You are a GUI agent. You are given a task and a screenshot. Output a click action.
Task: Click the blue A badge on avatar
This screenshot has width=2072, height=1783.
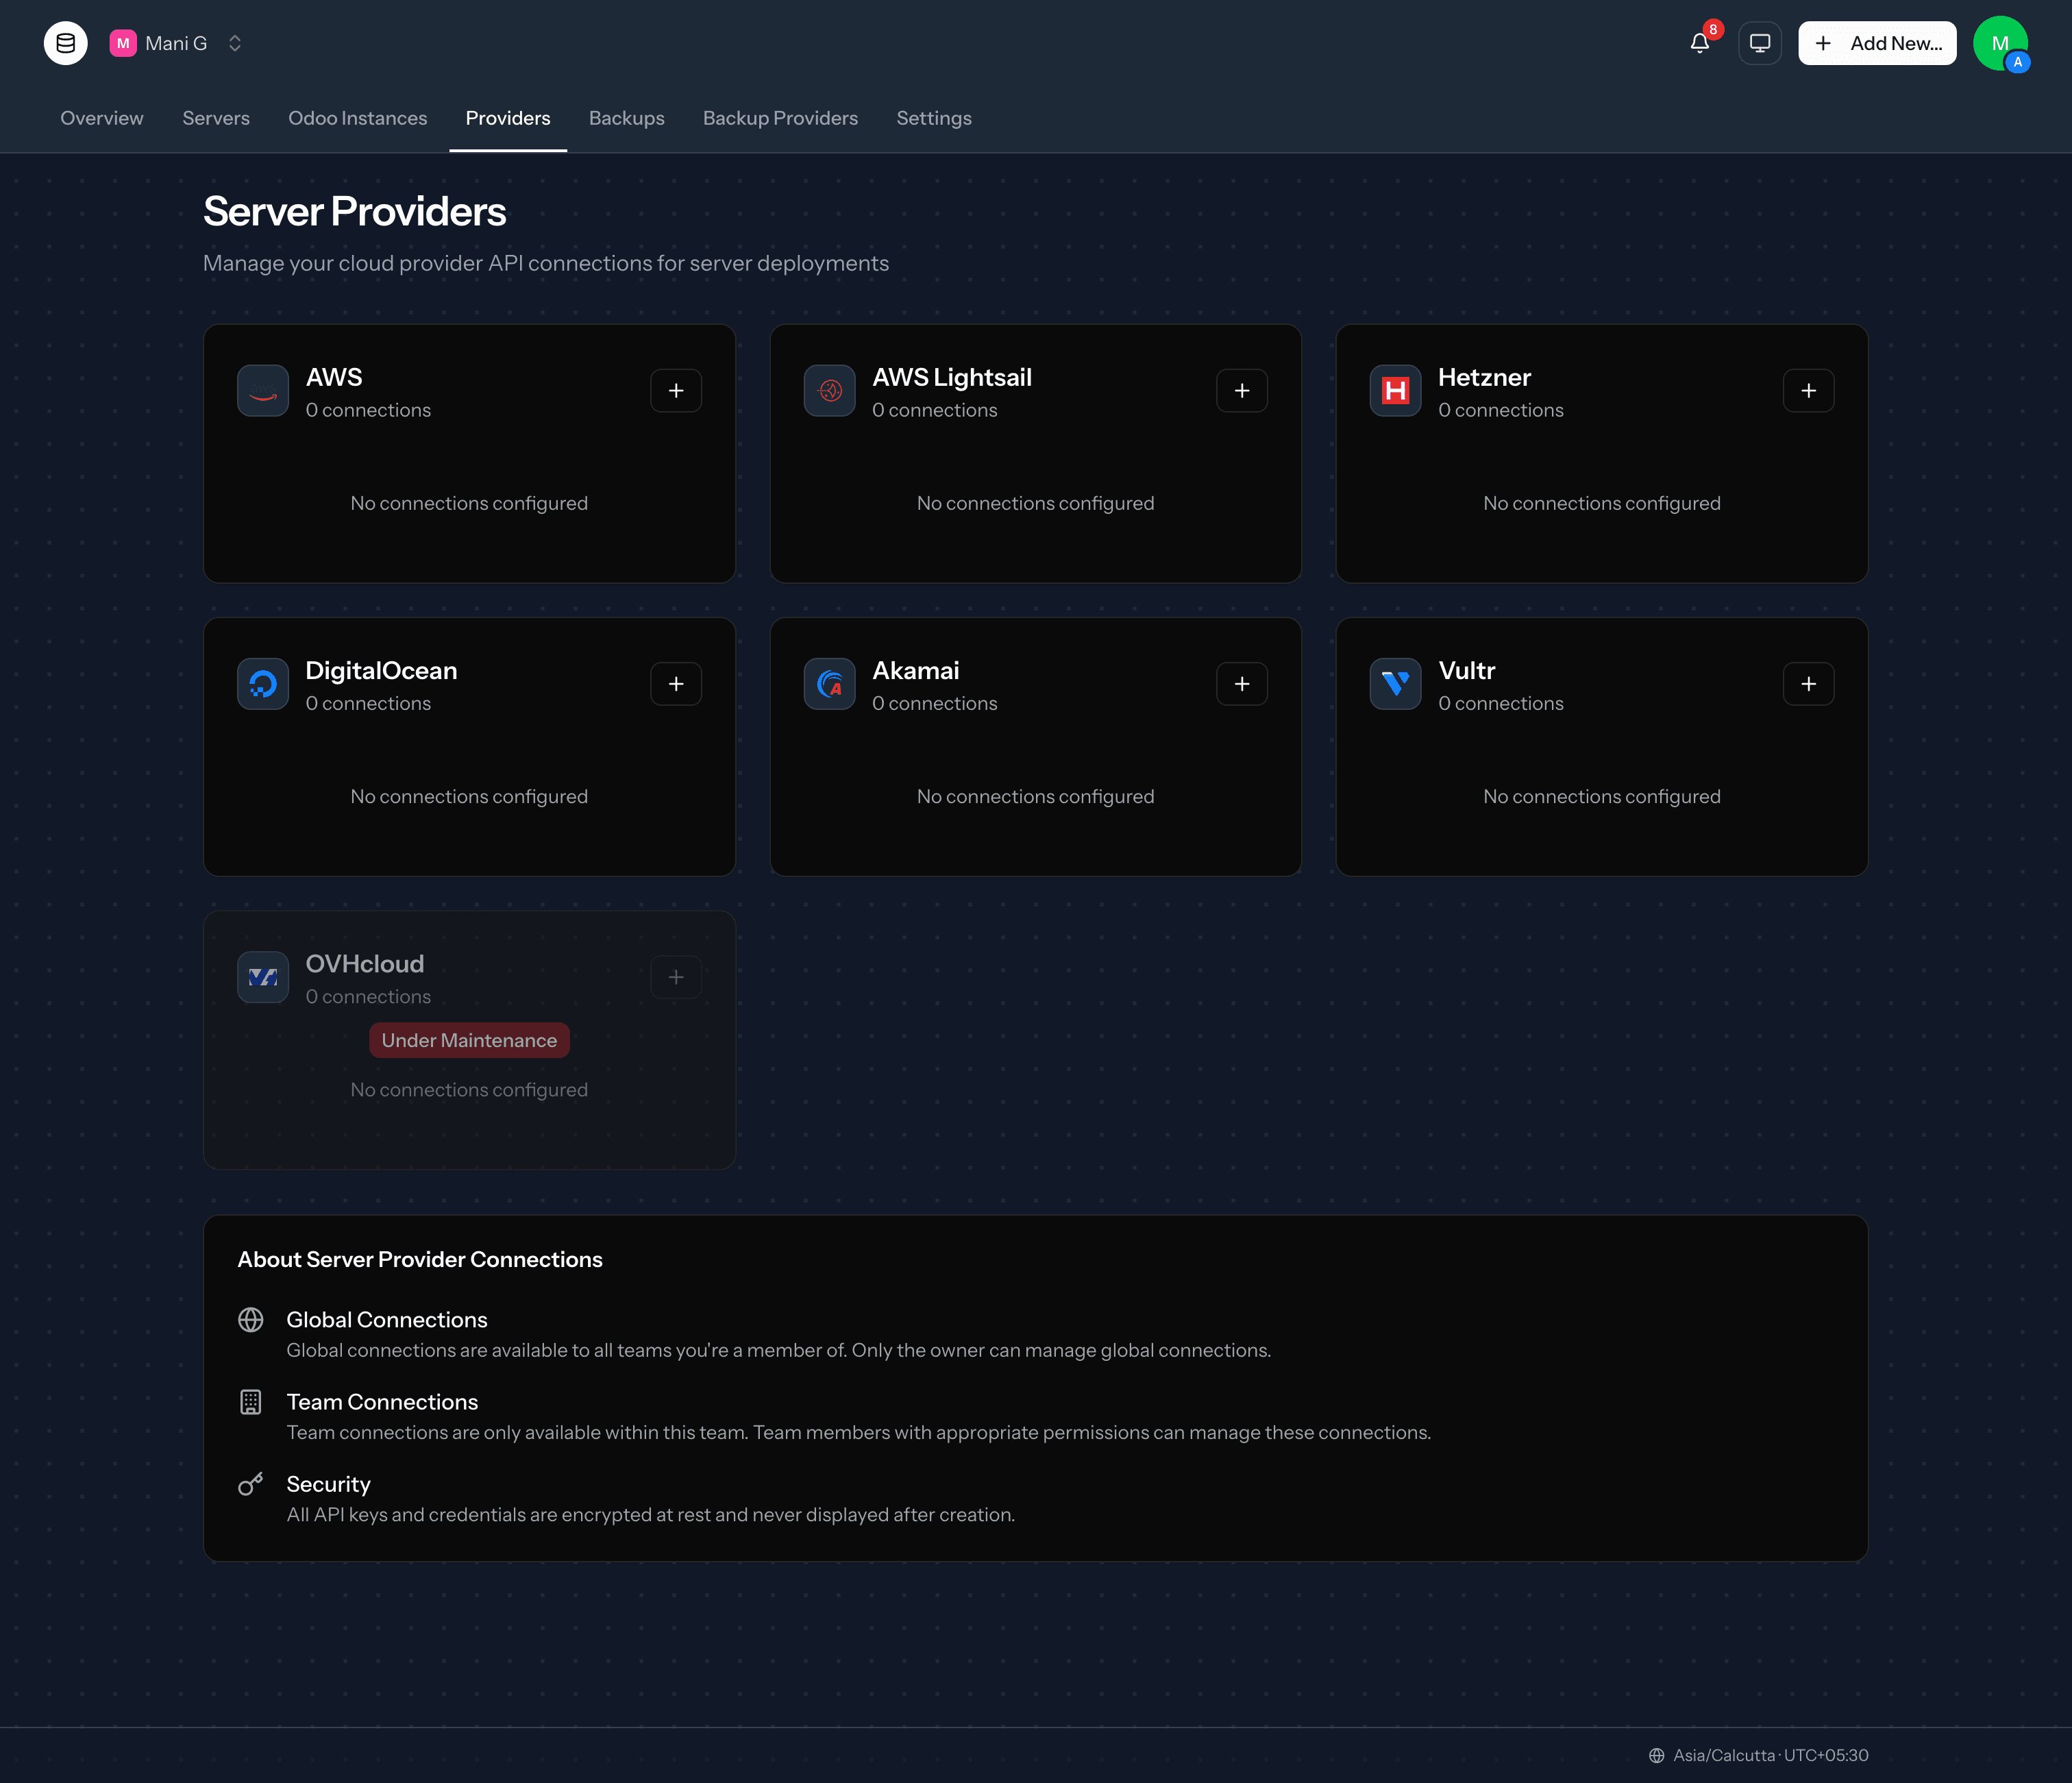click(2018, 62)
